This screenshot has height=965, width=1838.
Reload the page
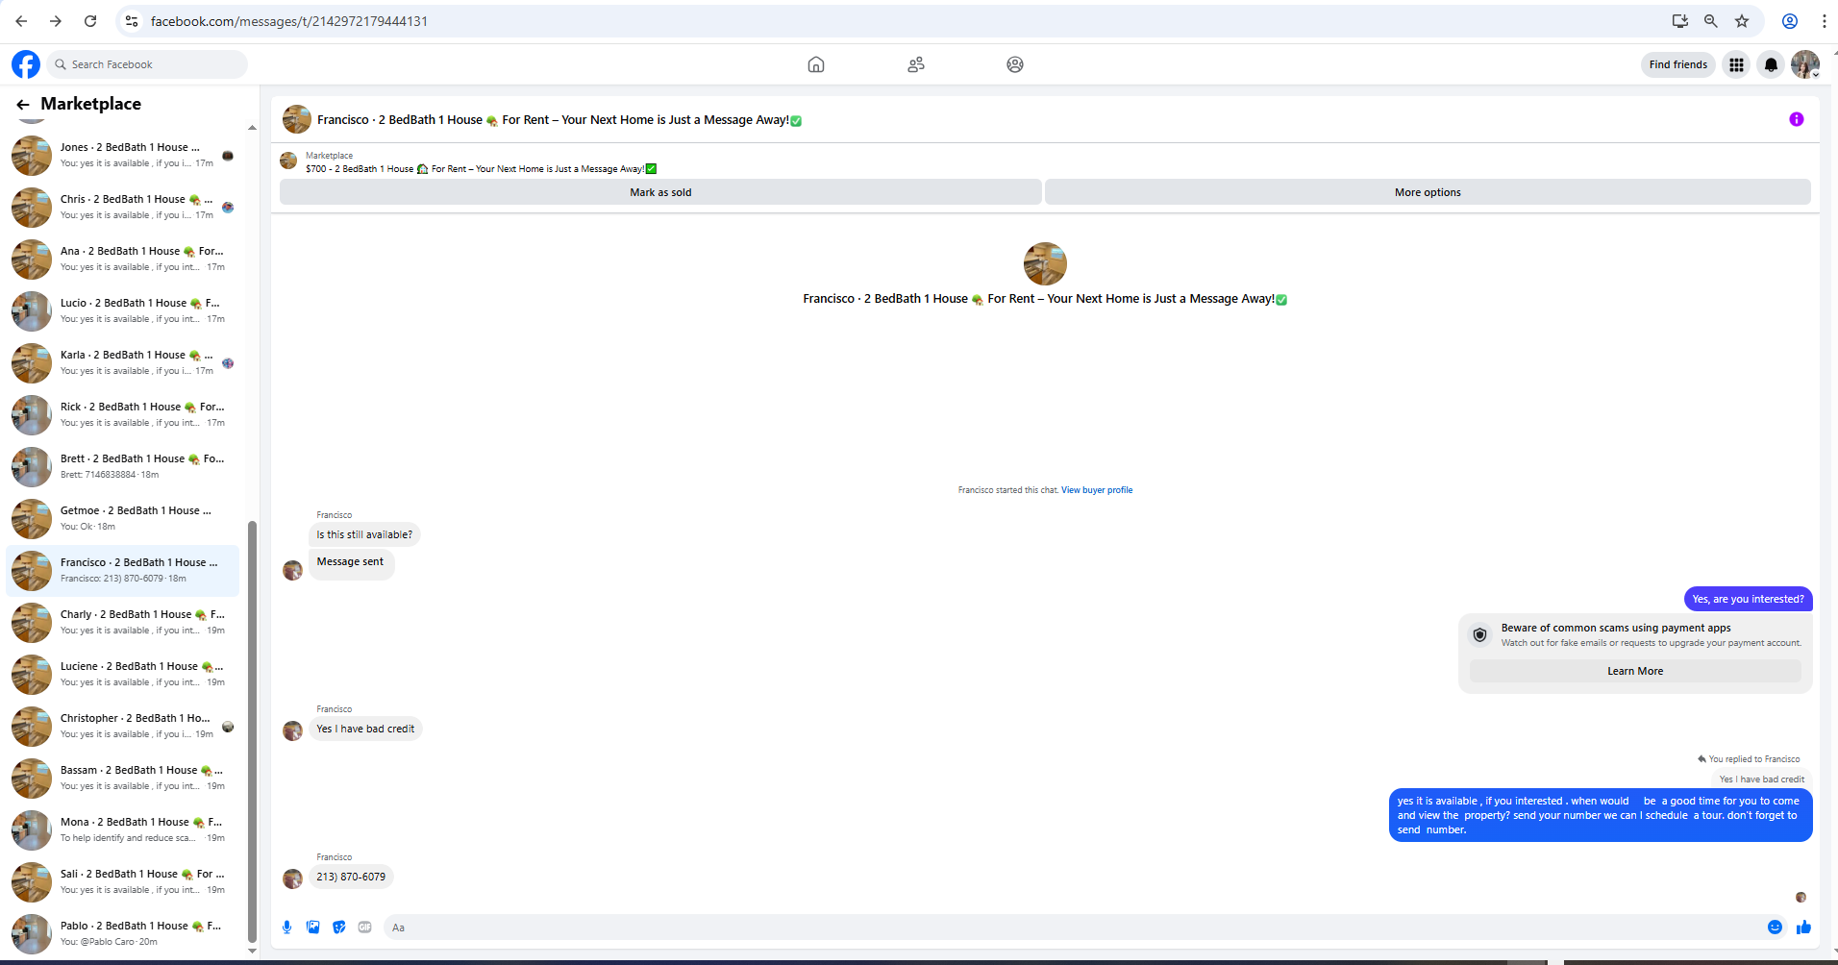coord(90,21)
